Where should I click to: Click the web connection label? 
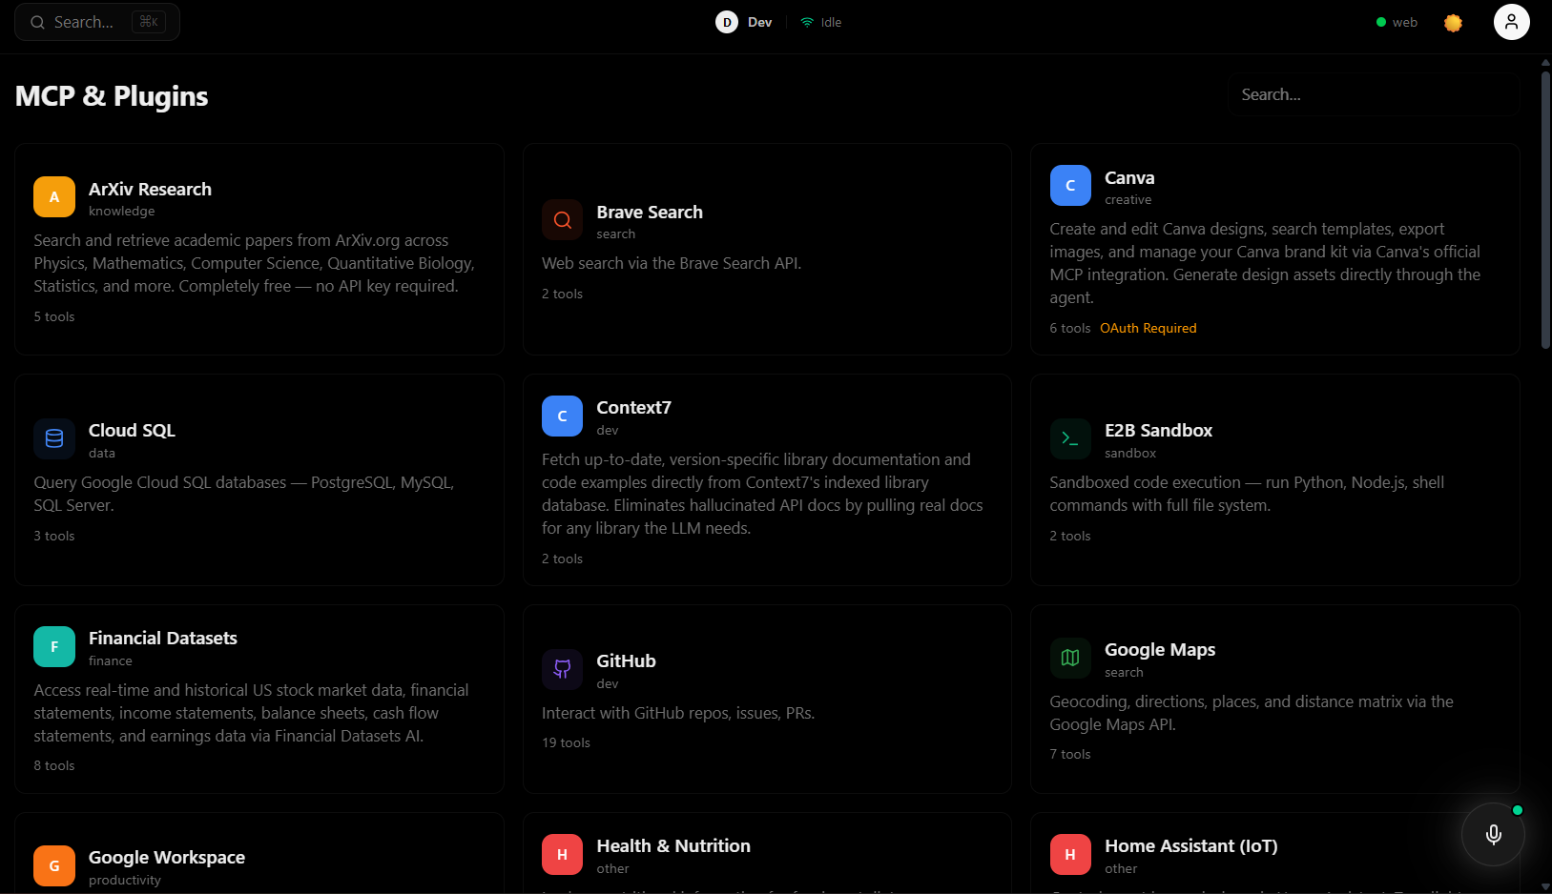pyautogui.click(x=1405, y=22)
